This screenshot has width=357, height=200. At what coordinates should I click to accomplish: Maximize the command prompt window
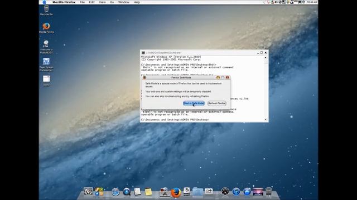[x=262, y=53]
